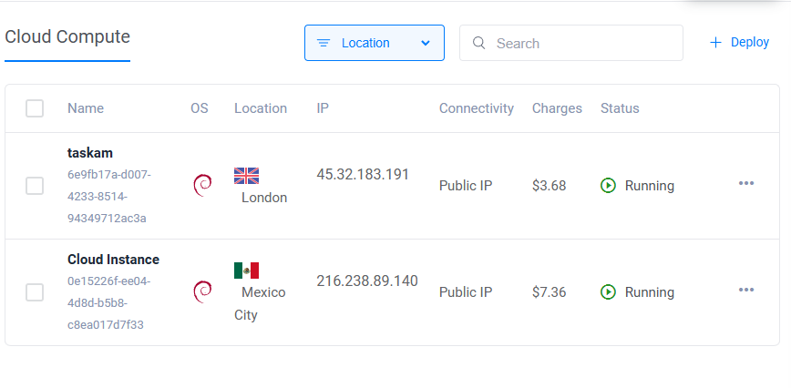Expand the Location filter dropdown arrow
The image size is (791, 388).
coord(426,43)
